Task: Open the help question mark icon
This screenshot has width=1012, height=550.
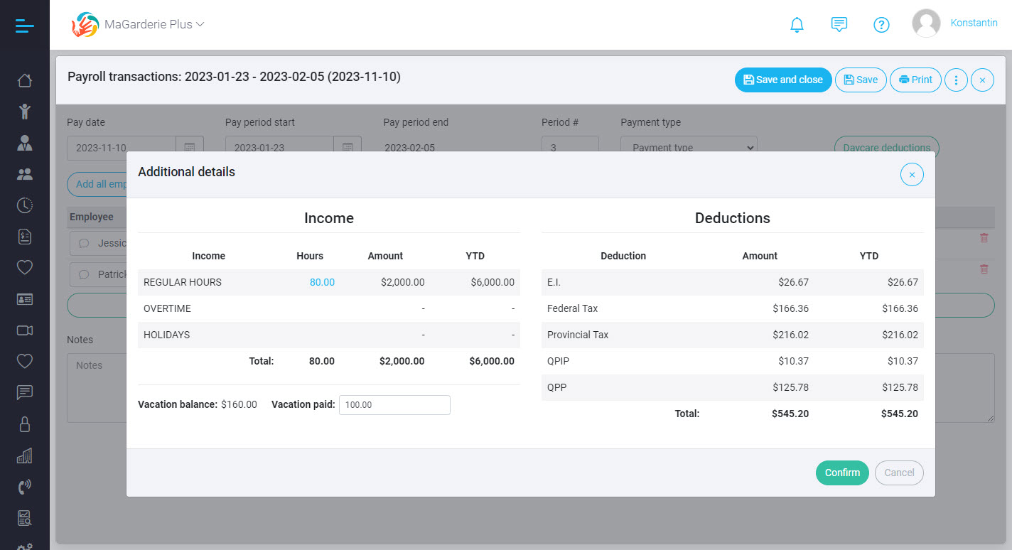Action: [882, 24]
